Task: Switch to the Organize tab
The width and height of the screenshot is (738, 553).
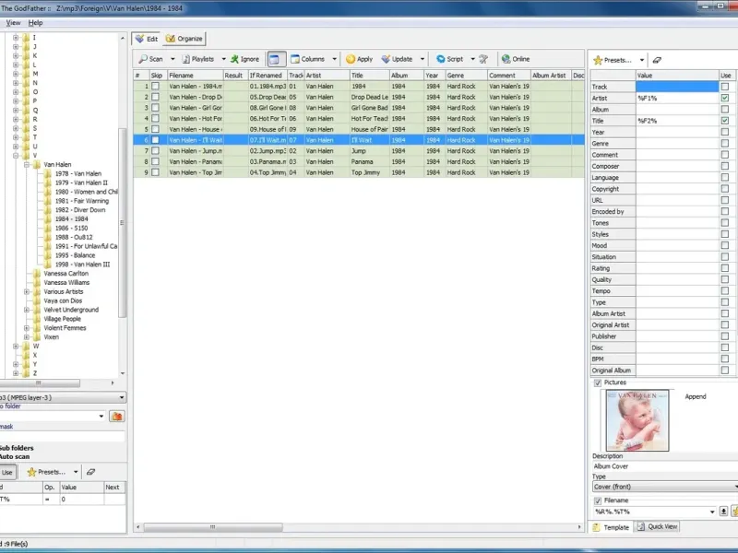Action: [x=184, y=39]
